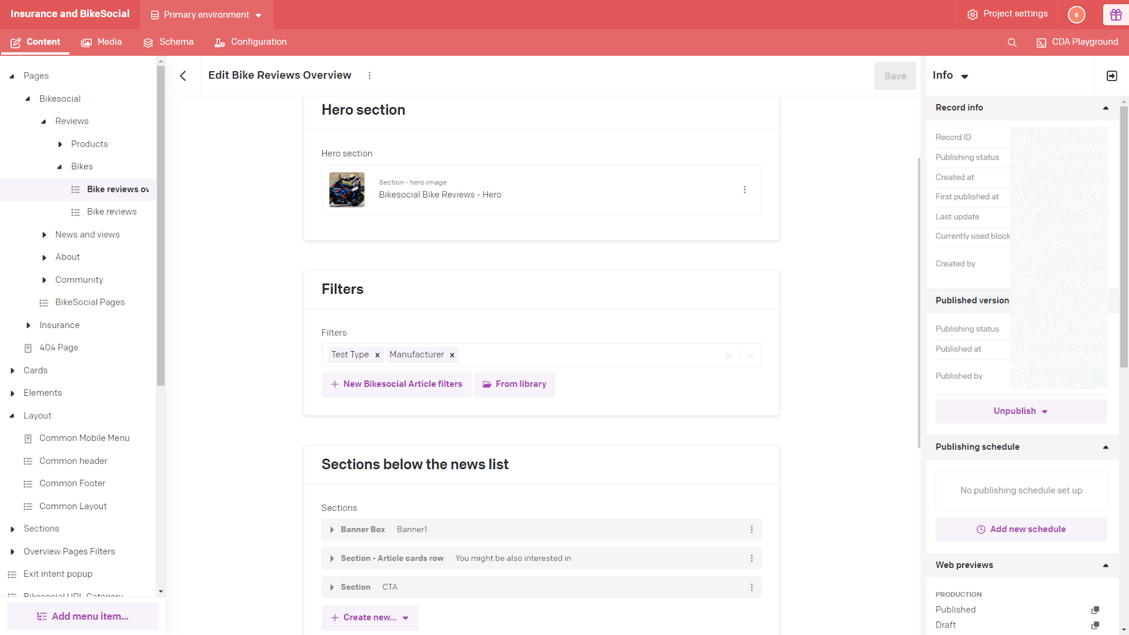Open Project settings
1129x635 pixels.
coord(1007,14)
